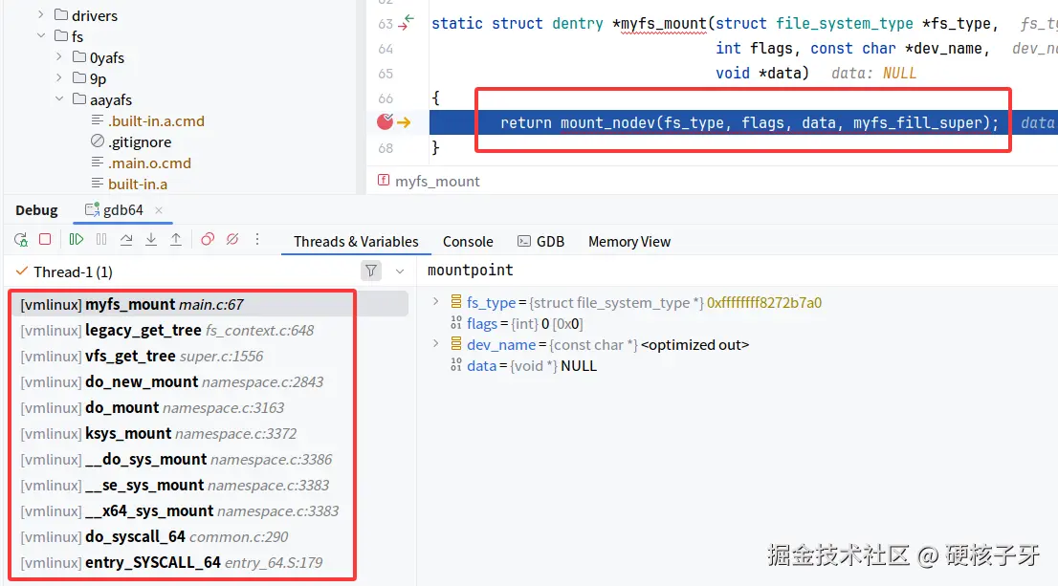This screenshot has width=1058, height=586.
Task: Expand the 9p folder
Action: [x=58, y=77]
